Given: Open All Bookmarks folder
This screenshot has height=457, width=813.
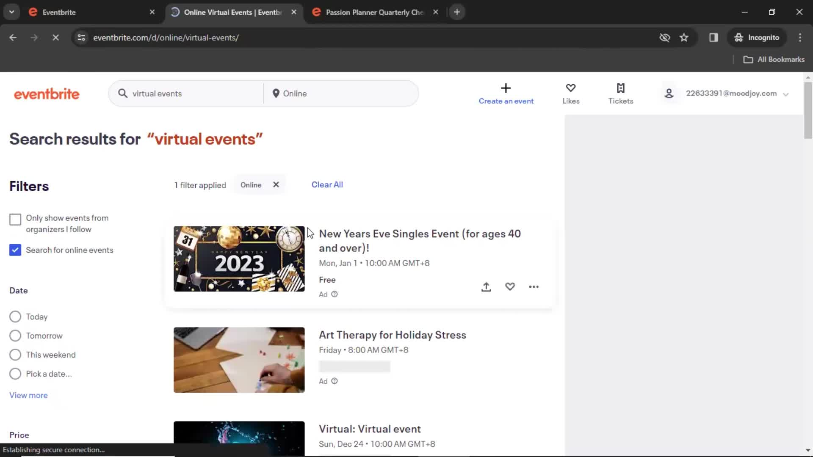Looking at the screenshot, I should pos(774,60).
